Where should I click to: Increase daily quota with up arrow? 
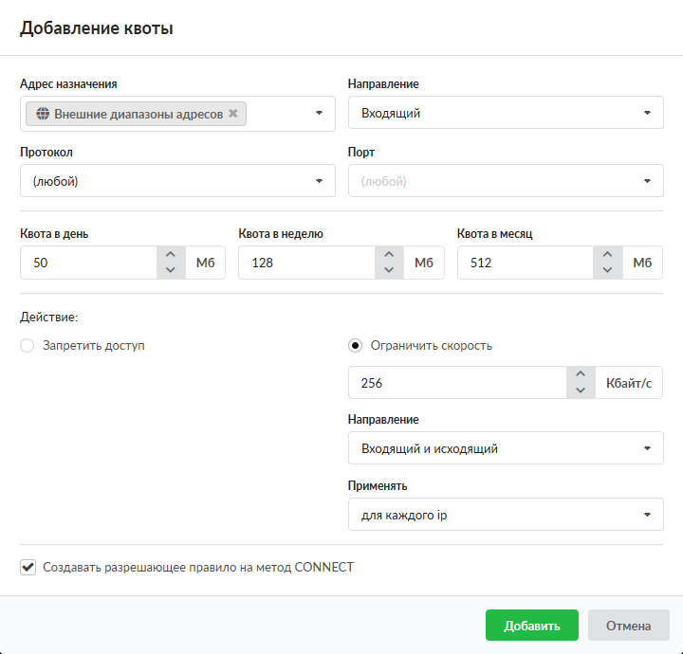(x=170, y=255)
